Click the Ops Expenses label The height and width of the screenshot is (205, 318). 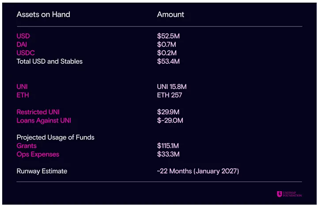[38, 154]
